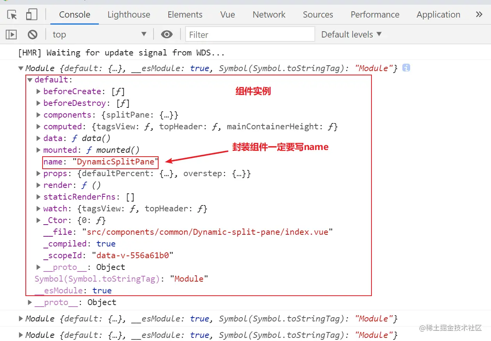The width and height of the screenshot is (491, 341).
Task: Collapse the first expanded Module object
Action: click(x=21, y=68)
